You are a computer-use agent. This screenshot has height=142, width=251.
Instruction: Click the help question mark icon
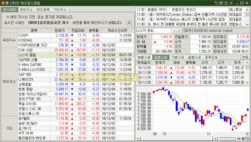pyautogui.click(x=7, y=3)
